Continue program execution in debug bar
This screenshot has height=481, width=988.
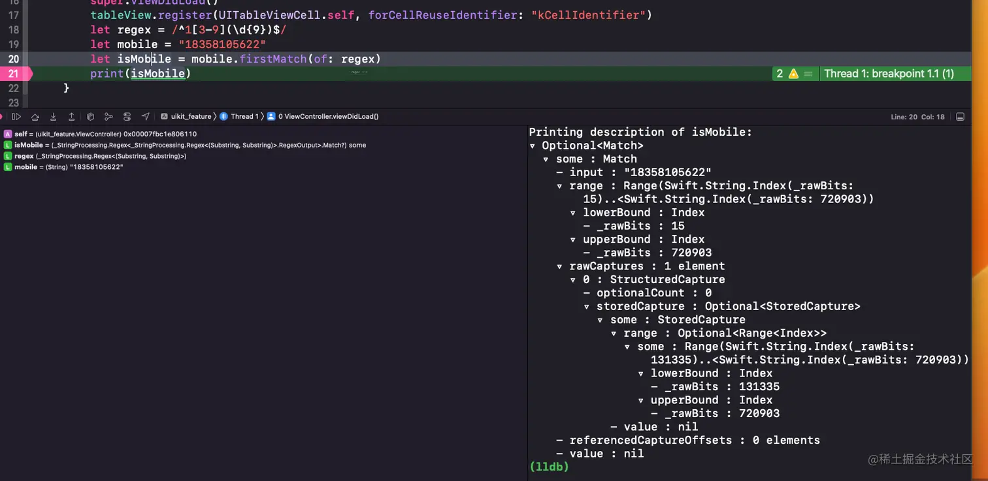[x=16, y=117]
